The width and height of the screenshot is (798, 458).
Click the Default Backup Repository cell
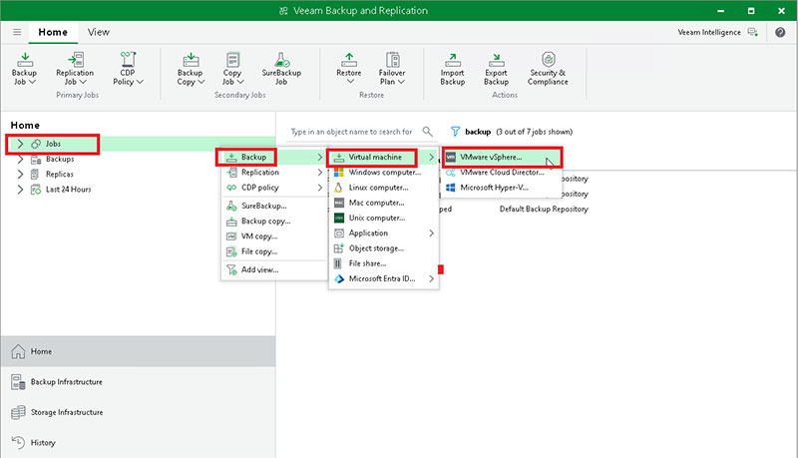point(544,210)
